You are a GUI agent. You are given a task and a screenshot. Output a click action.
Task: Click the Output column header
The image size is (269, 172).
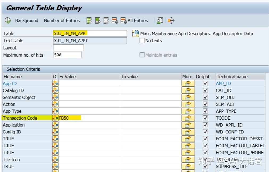pyautogui.click(x=205, y=77)
